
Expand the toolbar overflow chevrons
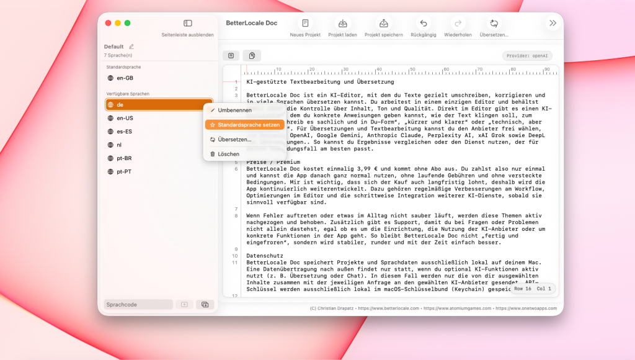coord(553,23)
